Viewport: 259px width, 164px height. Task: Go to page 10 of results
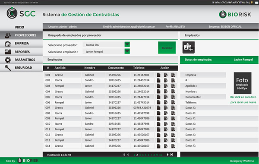click(x=161, y=155)
